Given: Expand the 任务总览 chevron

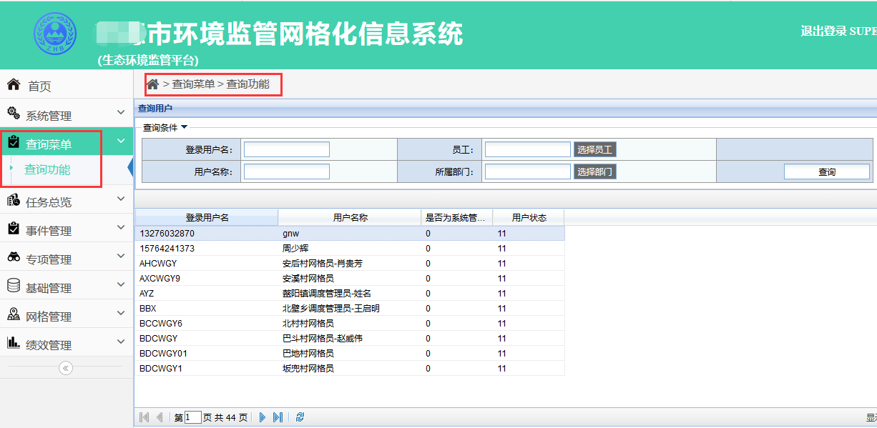Looking at the screenshot, I should coord(120,199).
